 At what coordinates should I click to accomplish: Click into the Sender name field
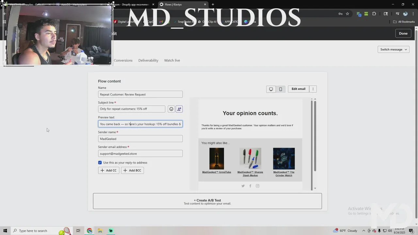coord(140,139)
